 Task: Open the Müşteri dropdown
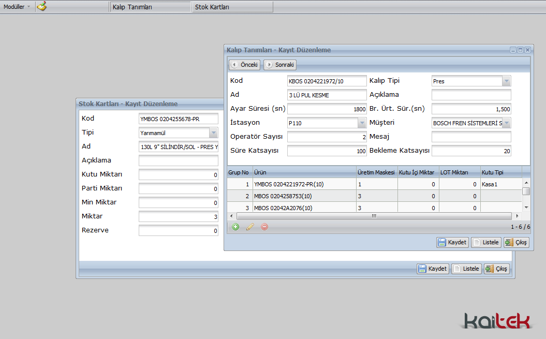click(506, 123)
